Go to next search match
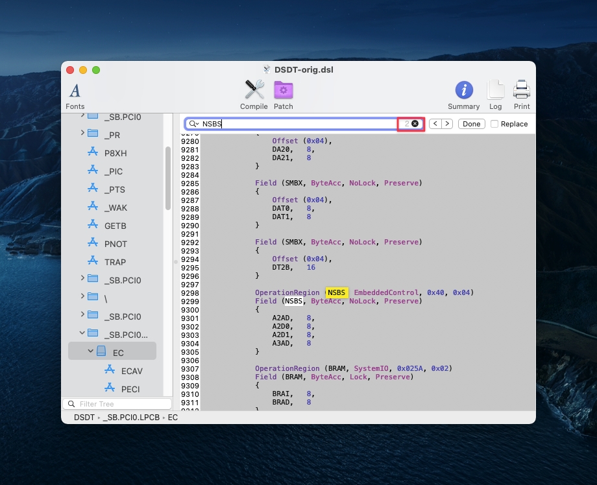This screenshot has height=485, width=597. [447, 124]
